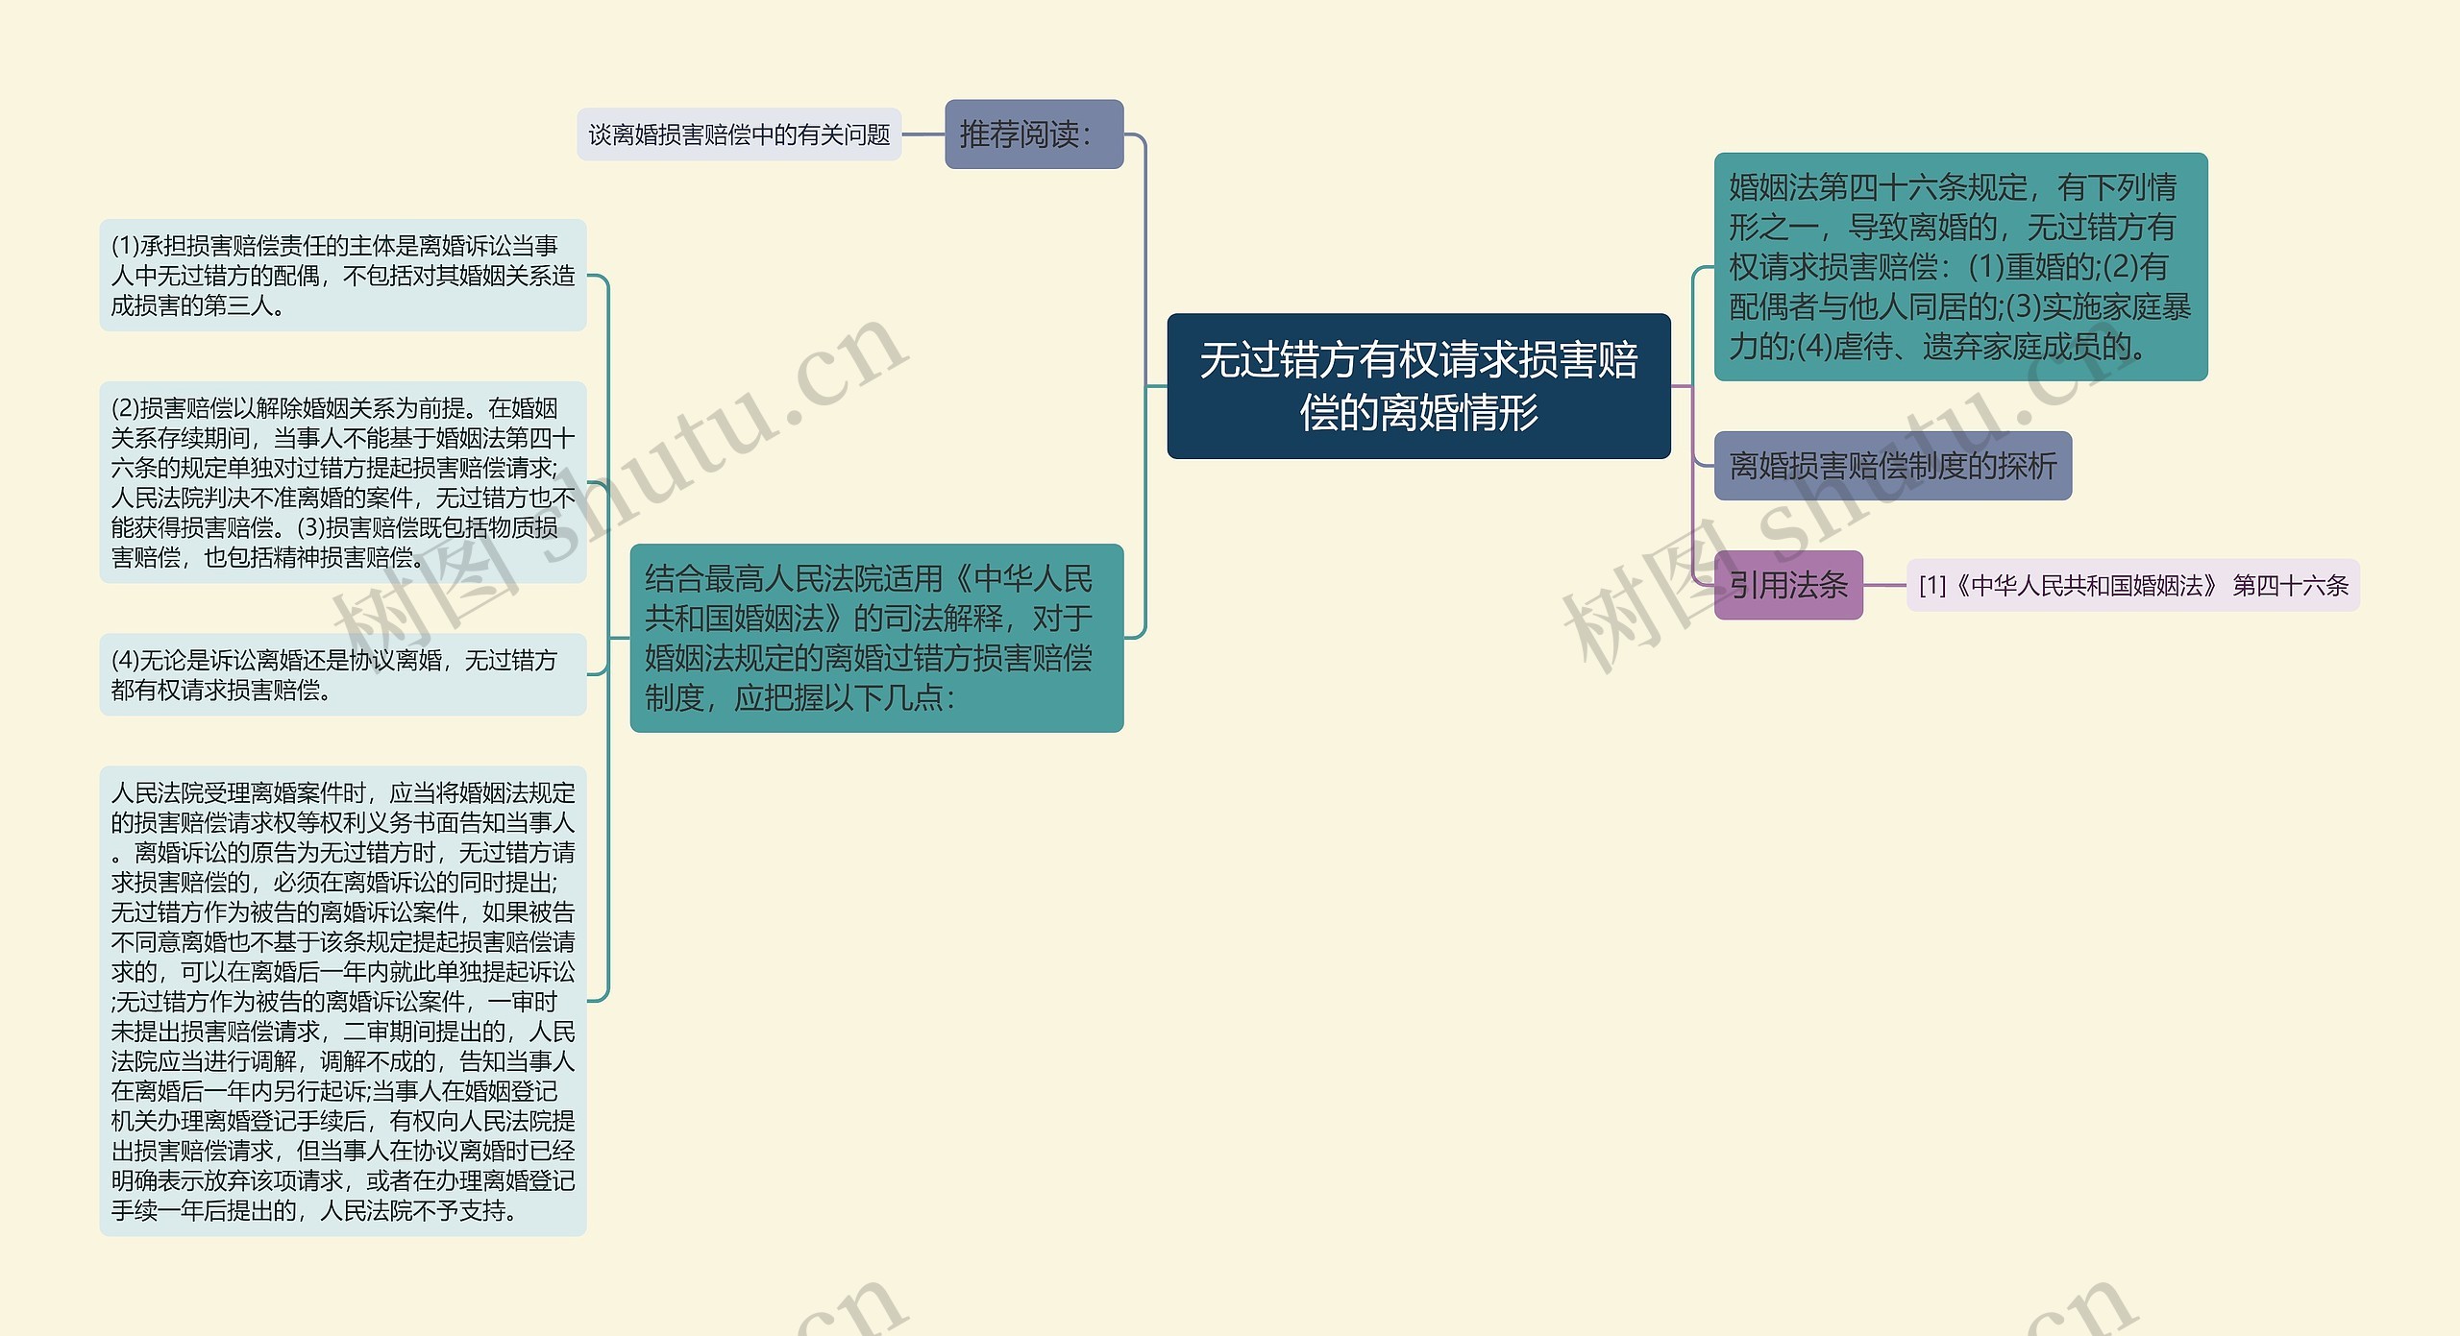Open the 谈离婚损害赔偿中的有关问题 node

coord(740,136)
